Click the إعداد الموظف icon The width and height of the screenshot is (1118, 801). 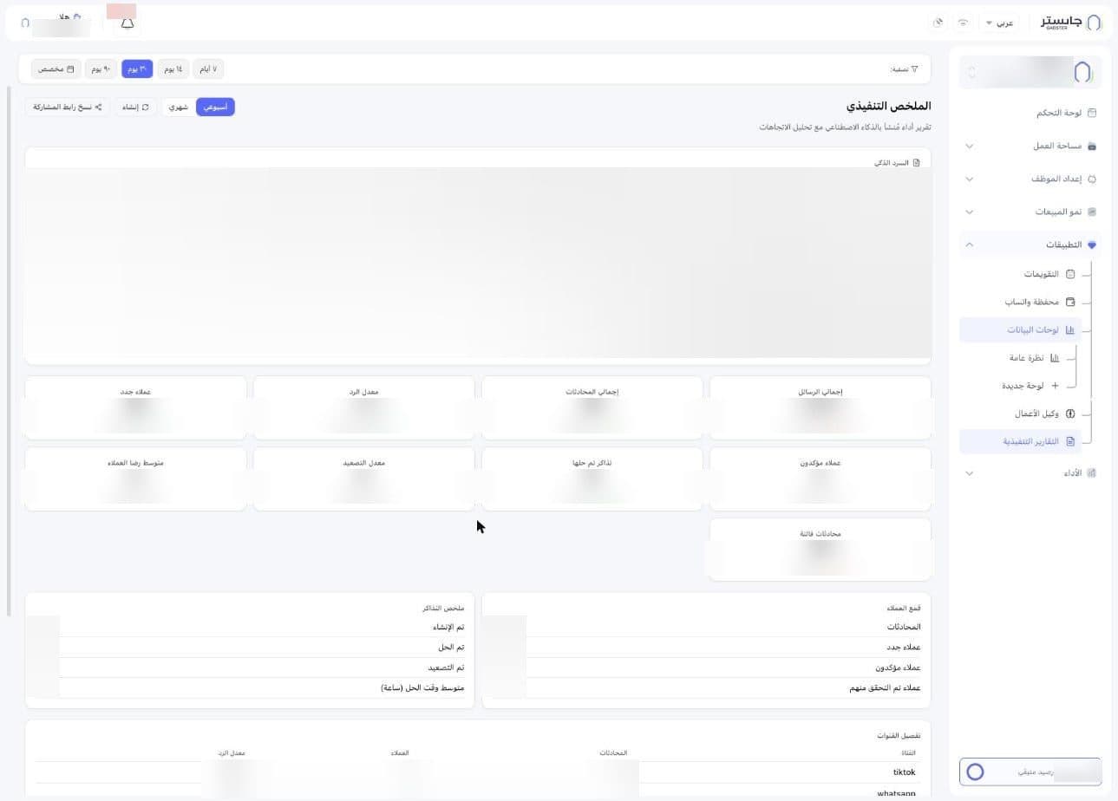click(1091, 179)
